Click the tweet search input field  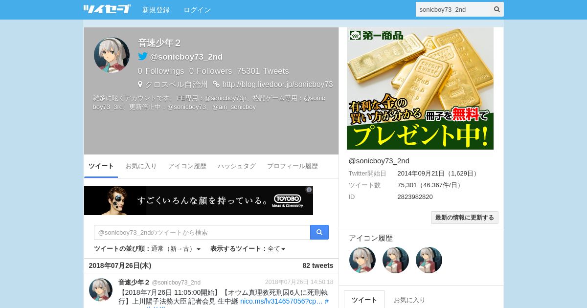[202, 232]
